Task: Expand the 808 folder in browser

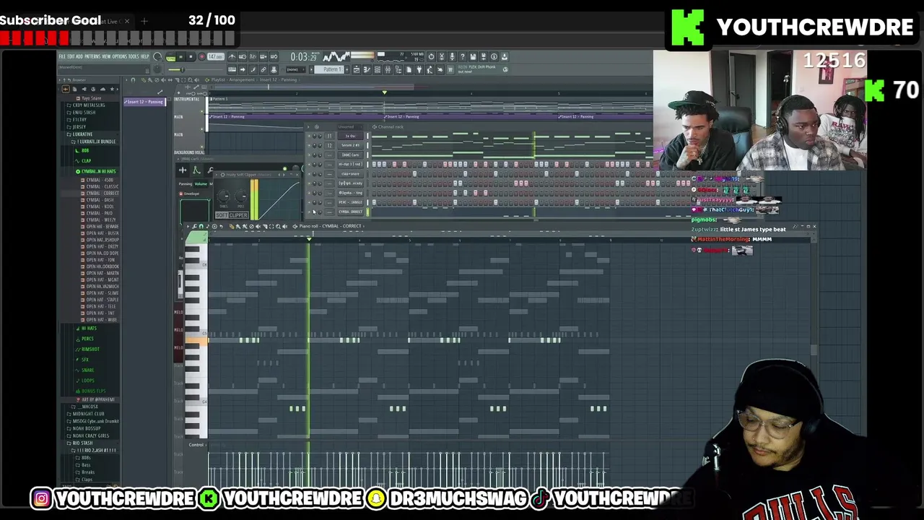Action: pos(82,151)
